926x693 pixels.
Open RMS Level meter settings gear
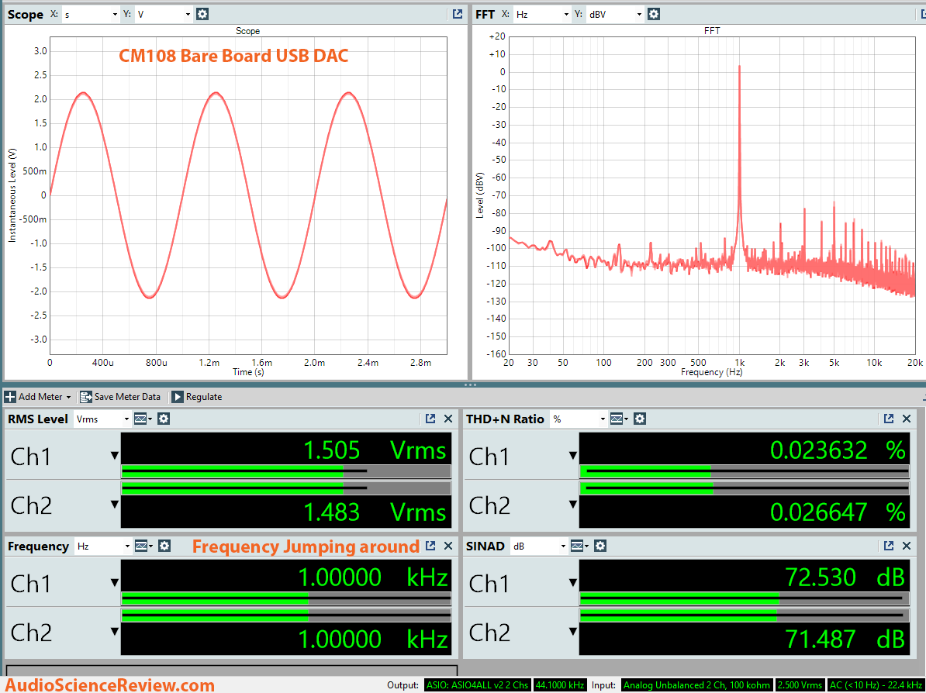[x=164, y=419]
